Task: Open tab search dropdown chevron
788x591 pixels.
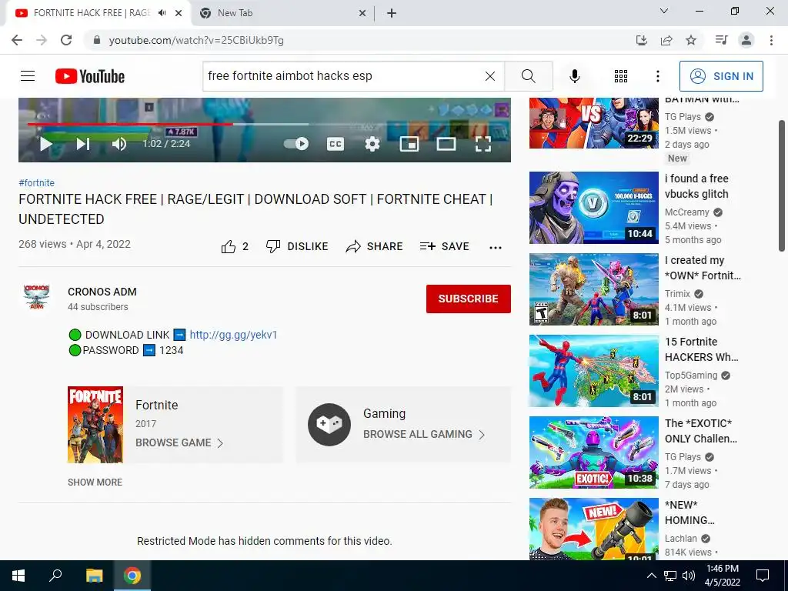Action: pyautogui.click(x=664, y=11)
